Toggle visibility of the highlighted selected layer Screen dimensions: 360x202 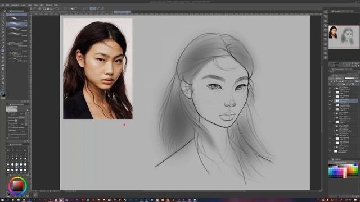[330, 101]
